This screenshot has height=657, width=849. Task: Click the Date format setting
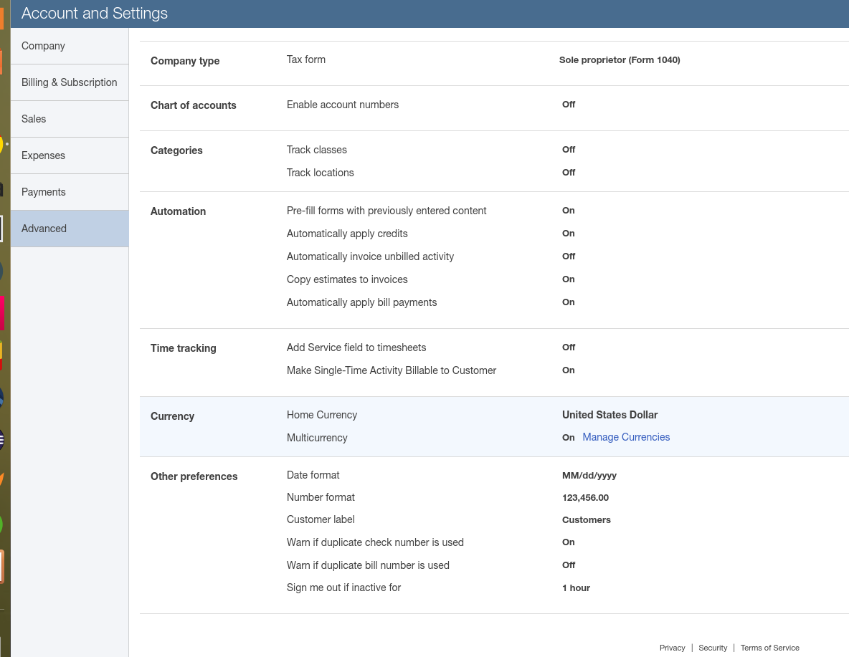pos(313,475)
